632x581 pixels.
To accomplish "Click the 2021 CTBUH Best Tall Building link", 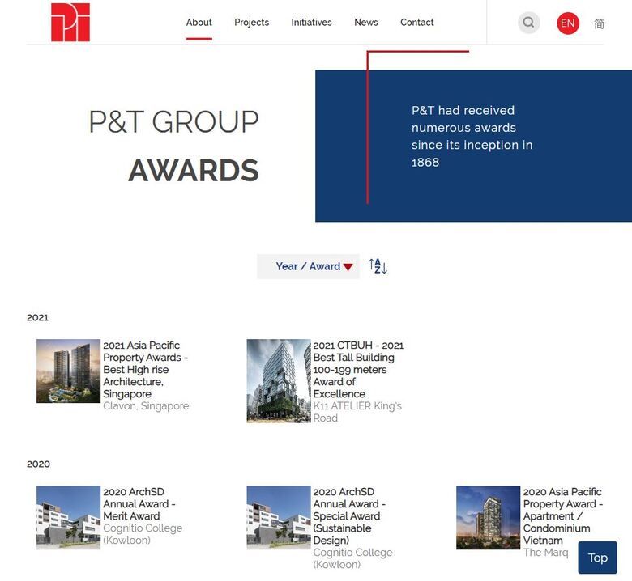I will (x=357, y=369).
